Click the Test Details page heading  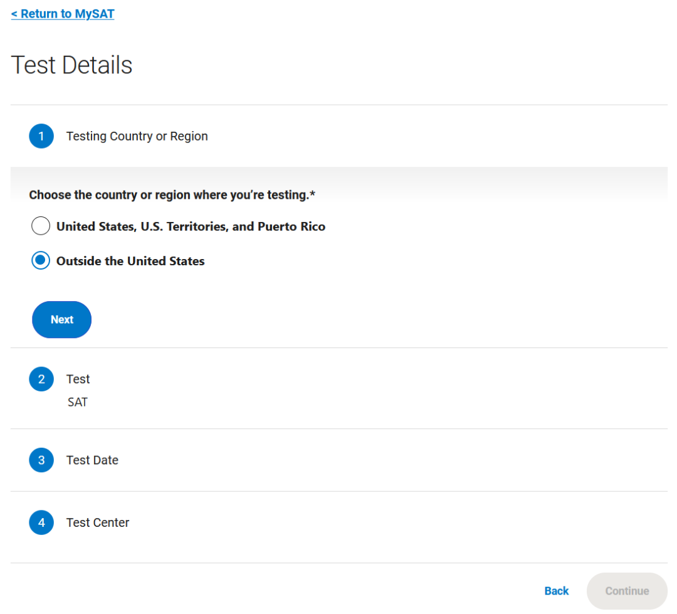pos(71,65)
